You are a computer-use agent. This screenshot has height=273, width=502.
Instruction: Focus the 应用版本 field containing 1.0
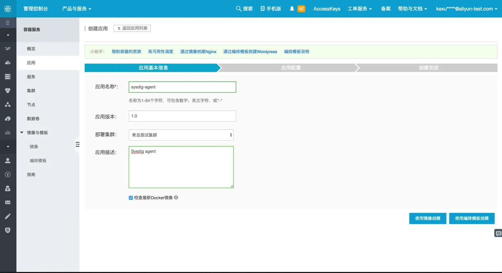coord(183,116)
